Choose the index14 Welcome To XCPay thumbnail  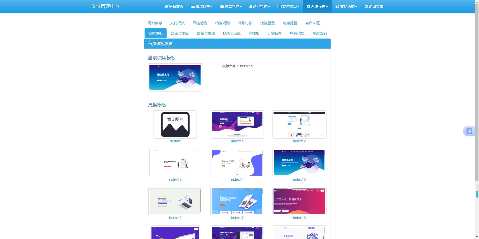237,163
